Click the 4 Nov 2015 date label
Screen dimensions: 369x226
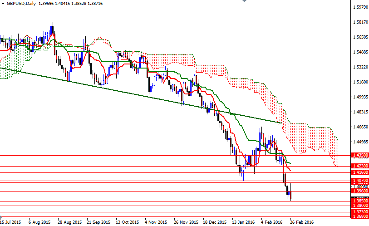(156, 222)
